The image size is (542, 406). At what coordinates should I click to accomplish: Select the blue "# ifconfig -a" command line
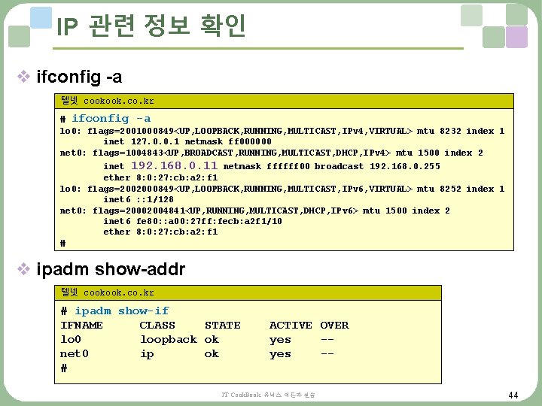[x=105, y=119]
